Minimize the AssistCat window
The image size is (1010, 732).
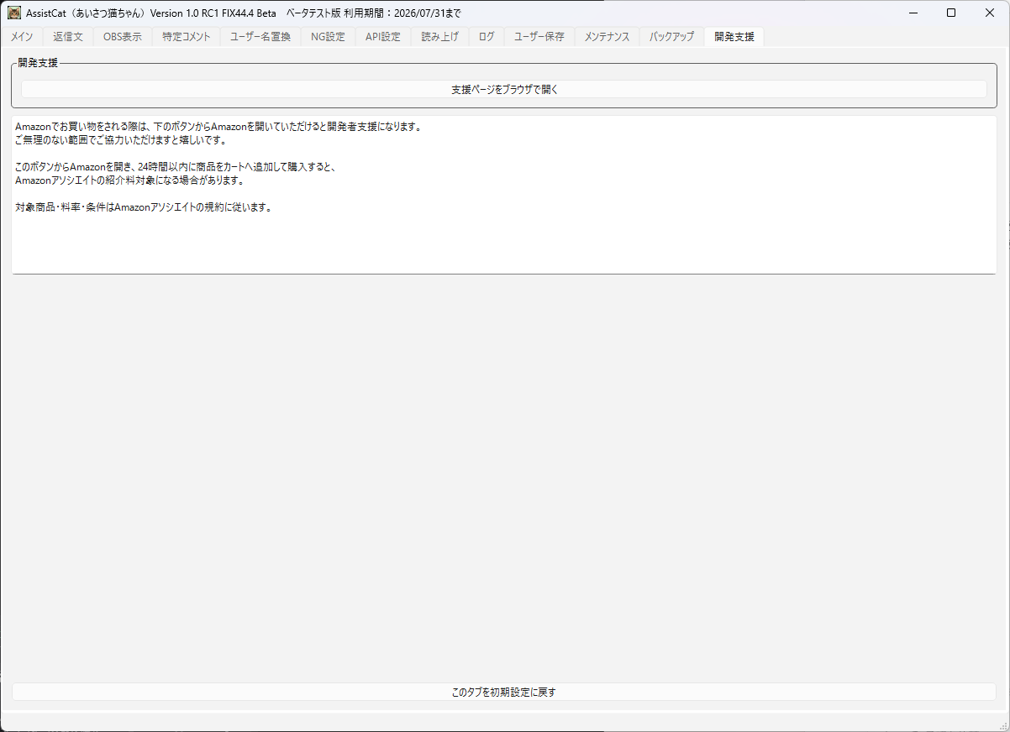pos(913,13)
